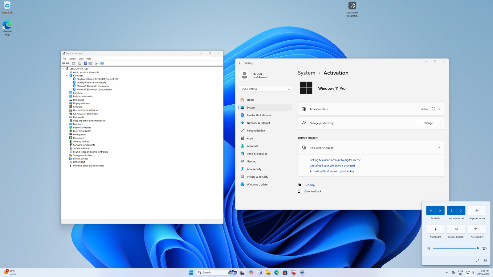The height and width of the screenshot is (277, 493).
Task: Open Accessibility page in Settings sidebar
Action: pyautogui.click(x=265, y=169)
